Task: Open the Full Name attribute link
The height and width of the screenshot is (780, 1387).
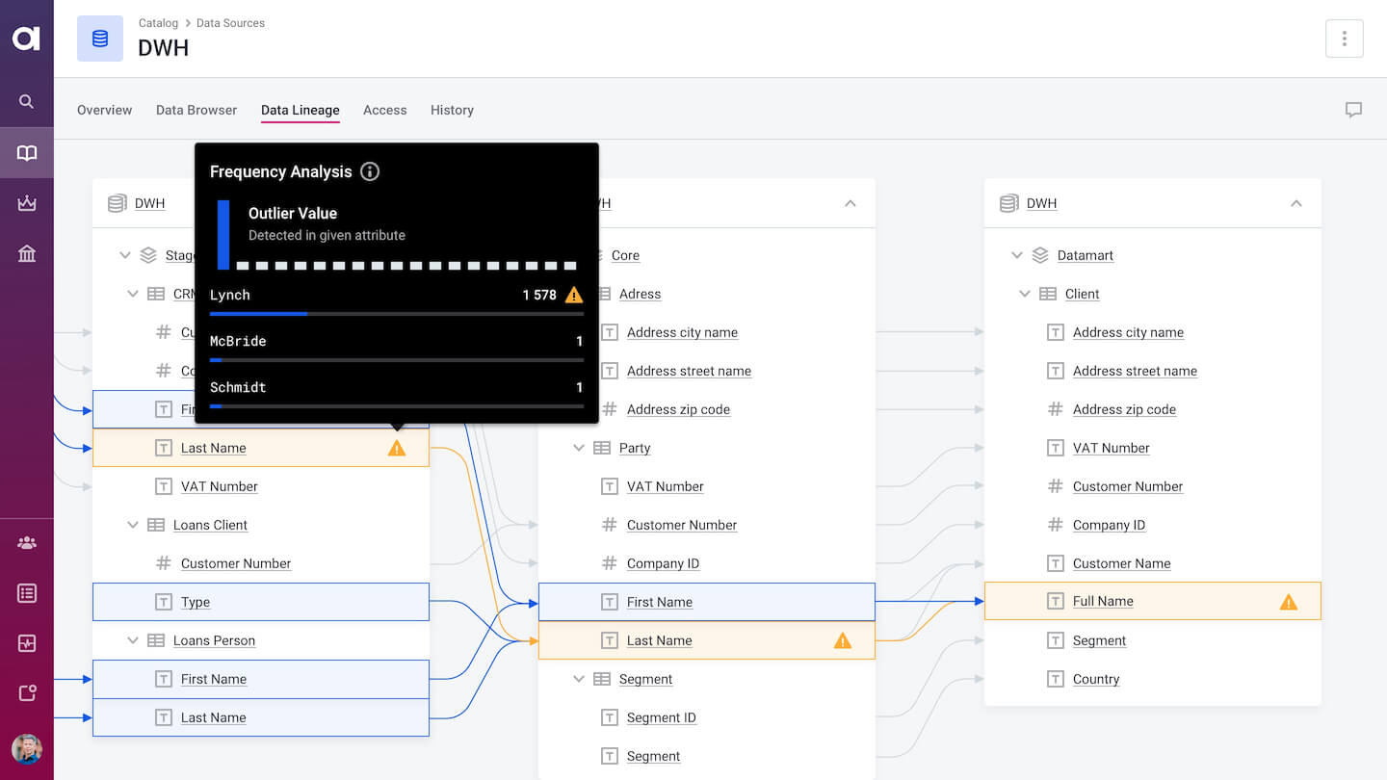Action: 1102,601
